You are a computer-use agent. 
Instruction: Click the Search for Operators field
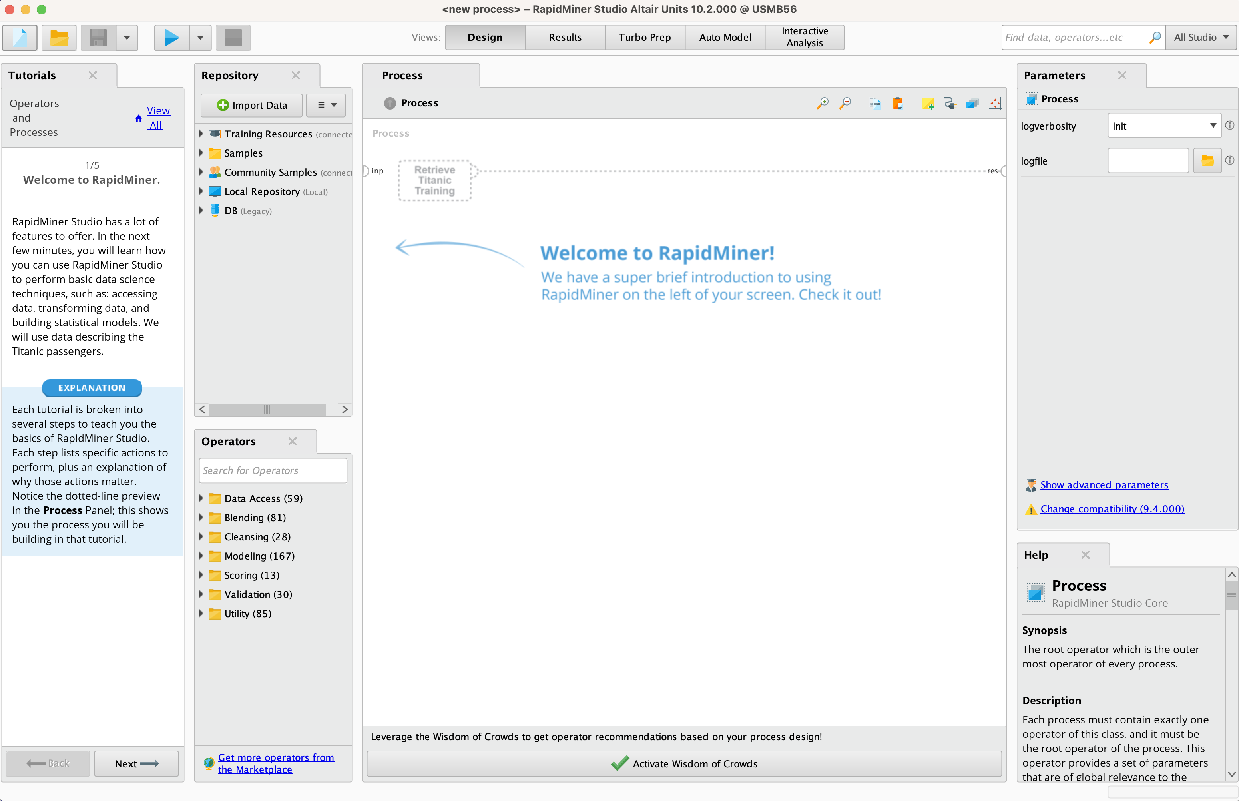click(x=273, y=470)
